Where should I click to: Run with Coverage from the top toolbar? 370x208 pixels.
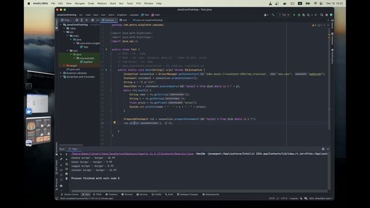click(x=304, y=15)
